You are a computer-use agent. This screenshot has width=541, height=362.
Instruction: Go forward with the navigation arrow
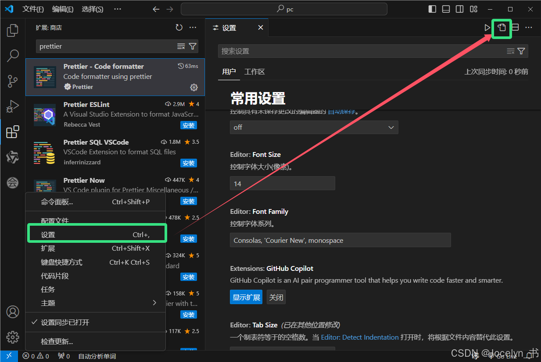coord(171,9)
